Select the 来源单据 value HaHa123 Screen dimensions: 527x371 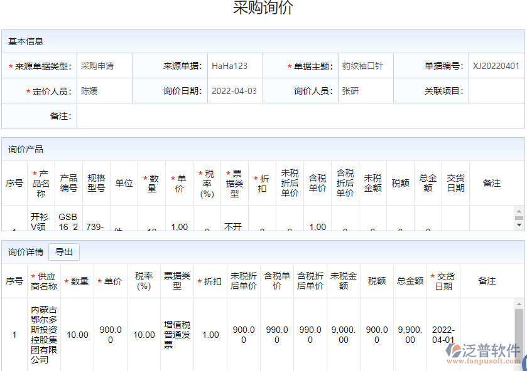tap(229, 65)
